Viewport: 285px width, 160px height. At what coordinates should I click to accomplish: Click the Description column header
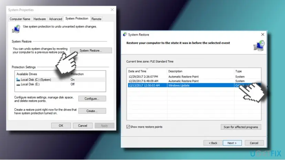(x=200, y=71)
